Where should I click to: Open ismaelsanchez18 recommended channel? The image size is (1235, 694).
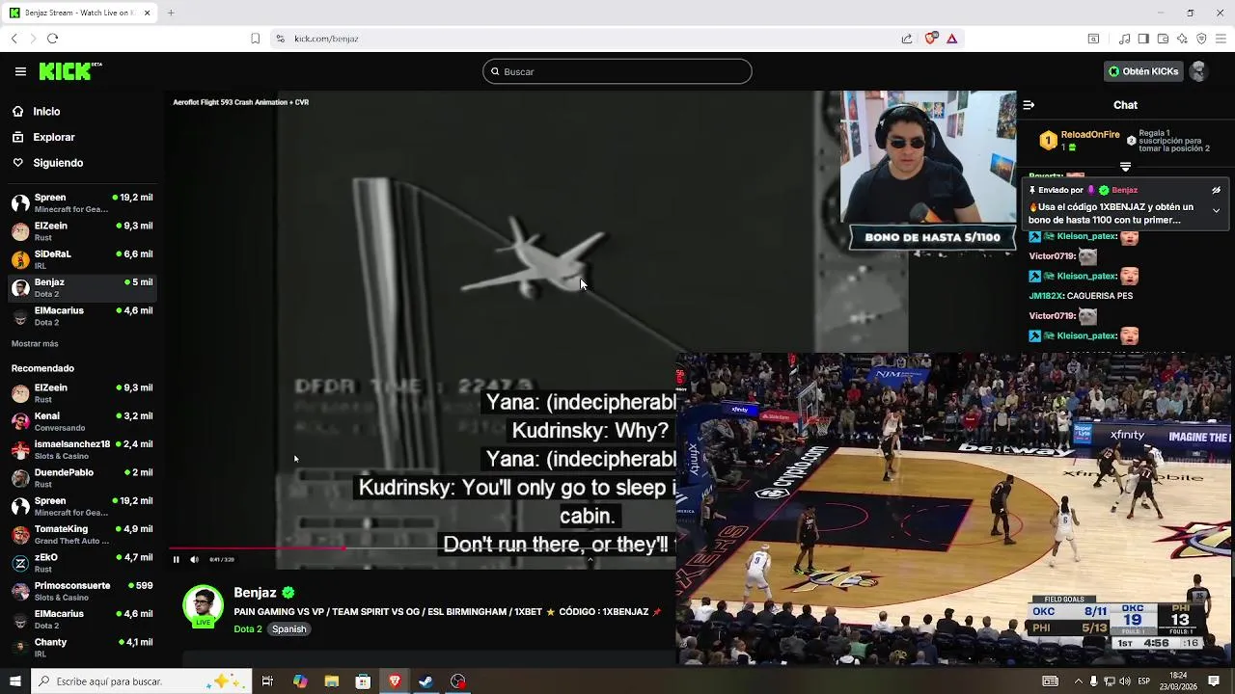point(82,449)
